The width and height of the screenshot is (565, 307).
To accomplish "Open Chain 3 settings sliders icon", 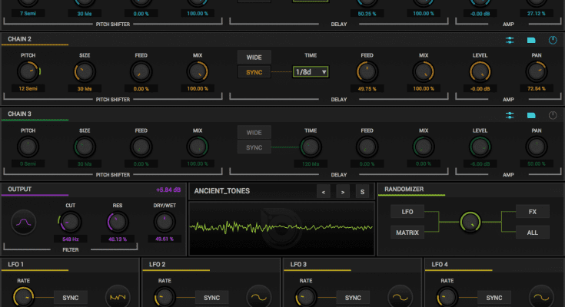I will (x=509, y=116).
